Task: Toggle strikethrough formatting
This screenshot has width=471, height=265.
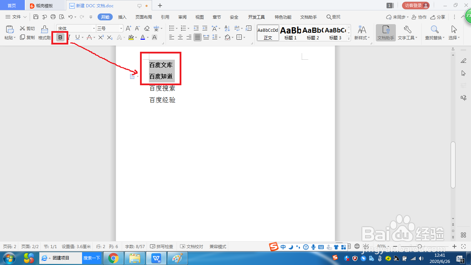Action: (89, 37)
